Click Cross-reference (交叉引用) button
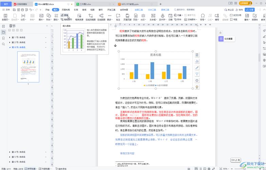Screen dimensions: 266x170 pyautogui.click(x=235, y=15)
